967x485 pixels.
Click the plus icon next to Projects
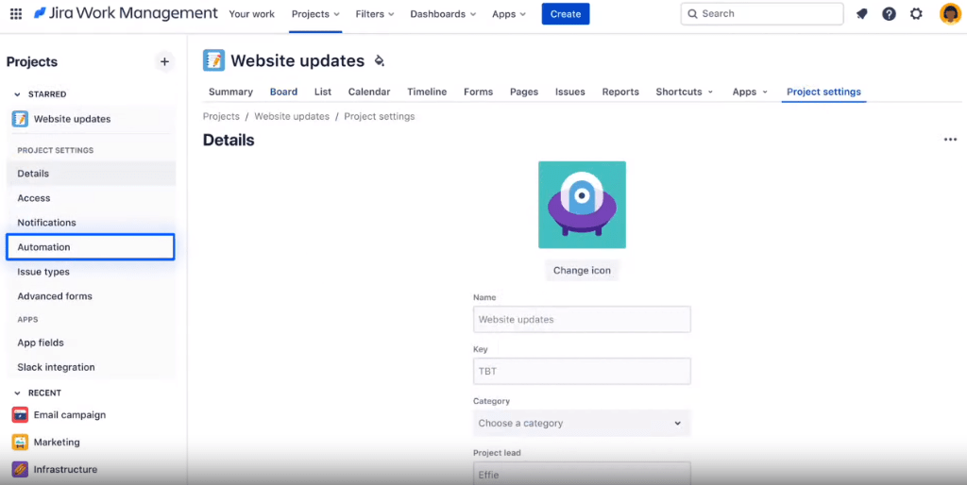164,61
